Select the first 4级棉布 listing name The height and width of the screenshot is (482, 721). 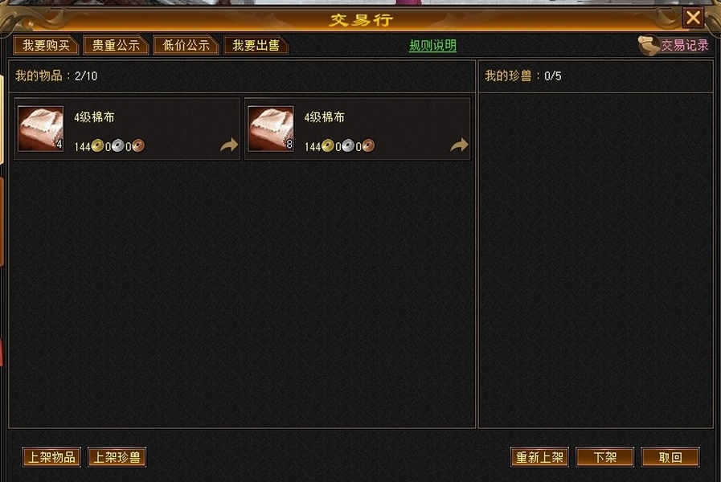click(x=94, y=117)
